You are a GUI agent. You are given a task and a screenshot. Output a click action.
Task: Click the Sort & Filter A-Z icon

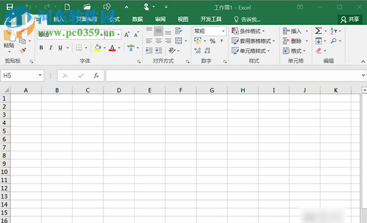(333, 31)
